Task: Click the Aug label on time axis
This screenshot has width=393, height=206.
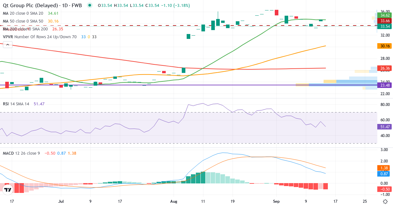Action: pos(174,201)
